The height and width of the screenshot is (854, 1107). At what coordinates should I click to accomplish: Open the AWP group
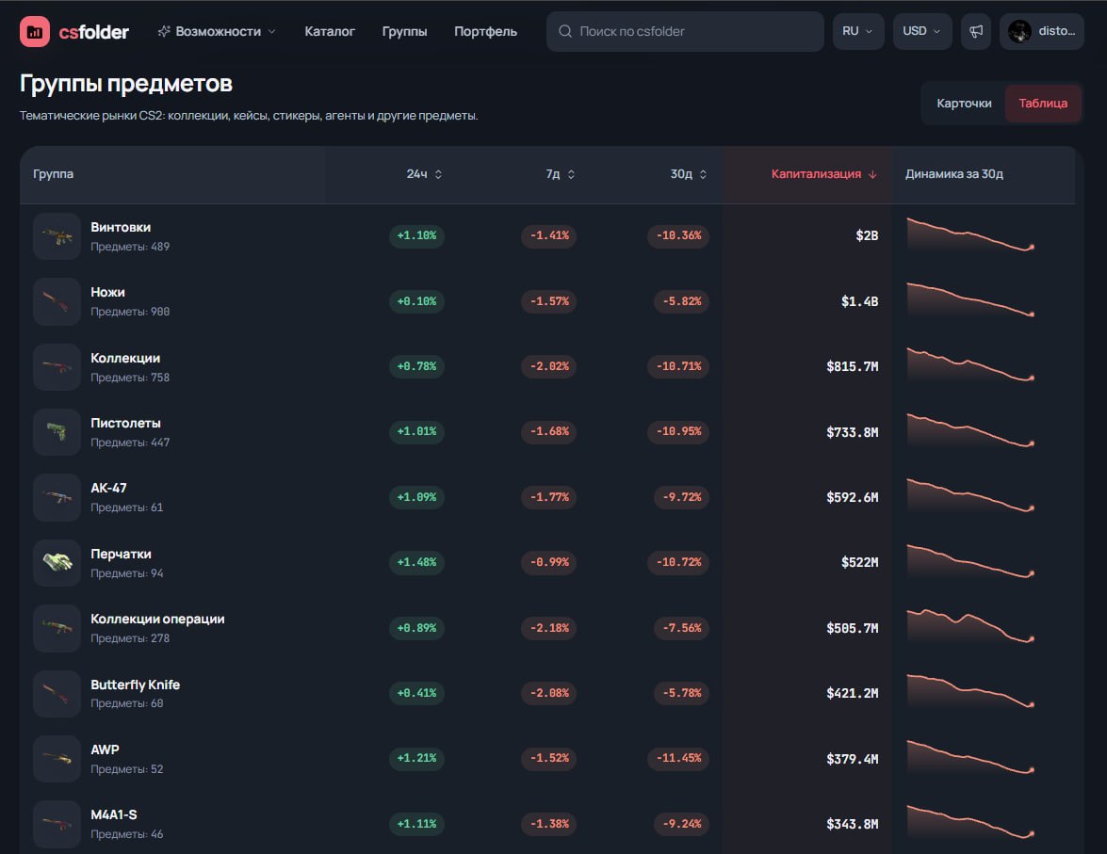pos(105,749)
